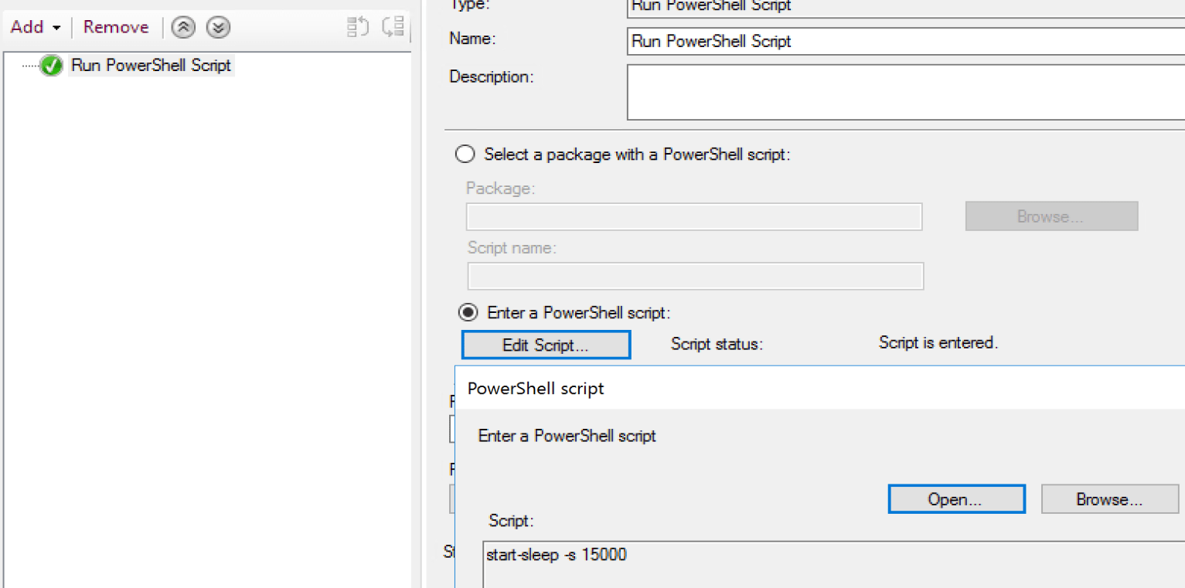The image size is (1185, 588).
Task: Click the reorder-list icon at the toolbar's right edge
Action: [393, 26]
